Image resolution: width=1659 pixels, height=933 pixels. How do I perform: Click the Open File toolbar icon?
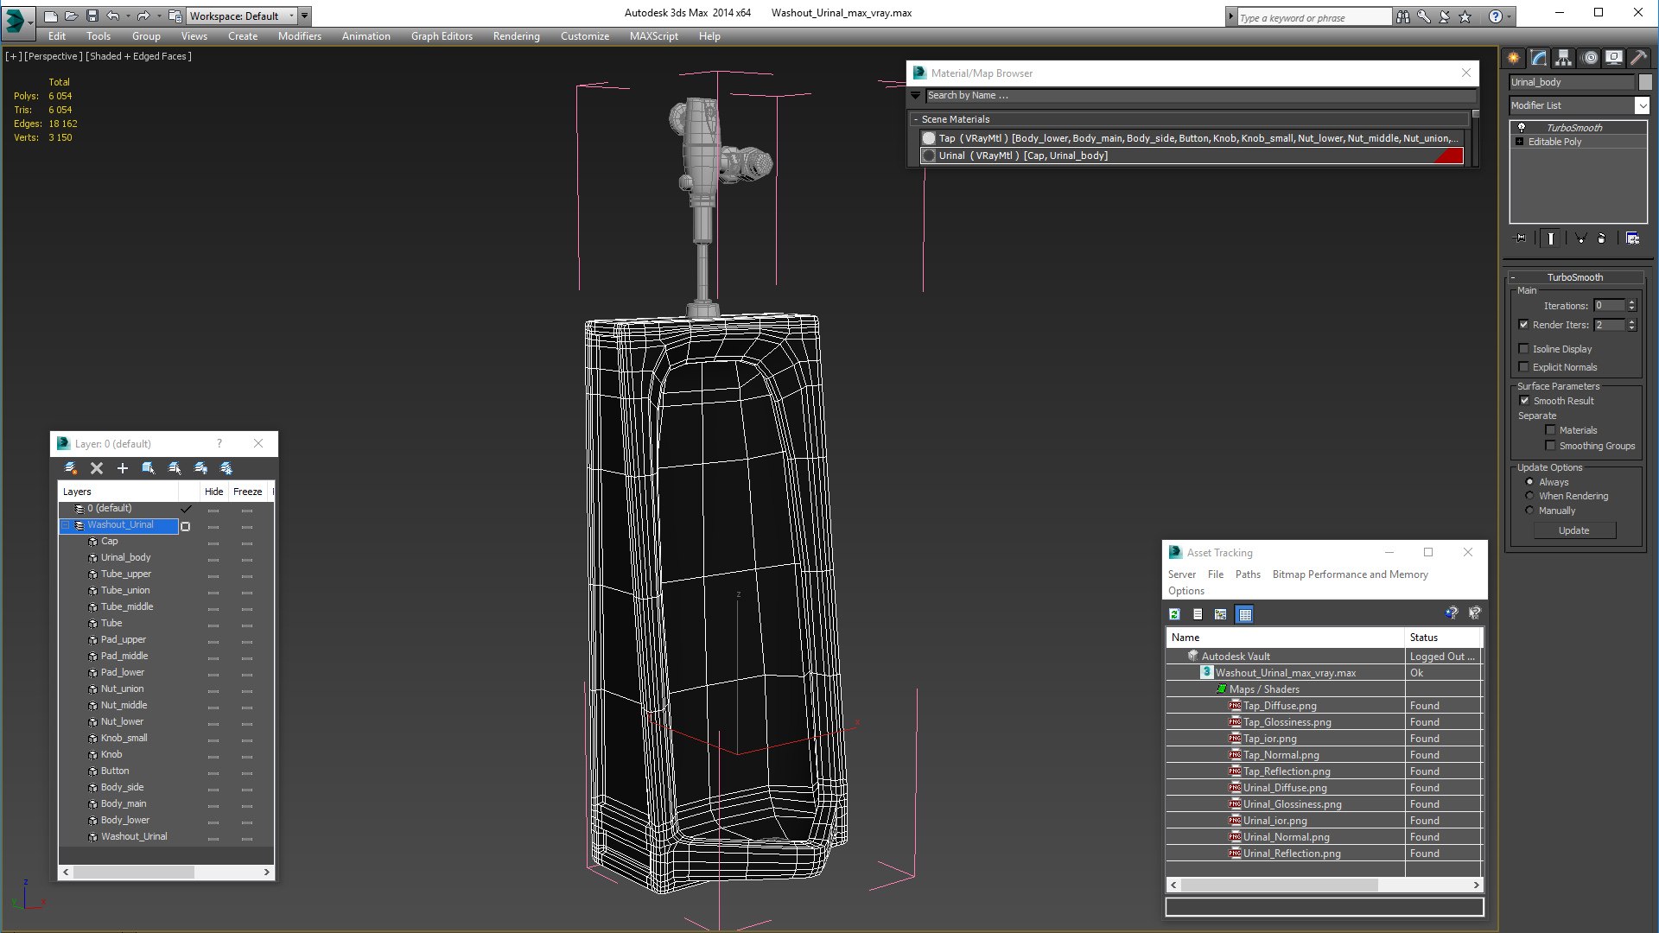coord(71,16)
